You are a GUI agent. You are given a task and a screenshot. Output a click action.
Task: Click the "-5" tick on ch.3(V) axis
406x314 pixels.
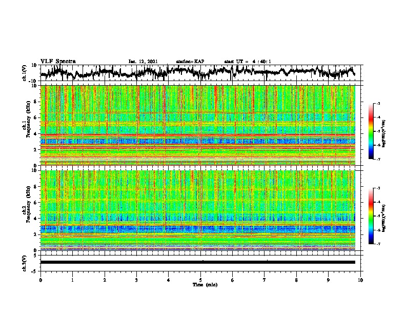coord(34,271)
